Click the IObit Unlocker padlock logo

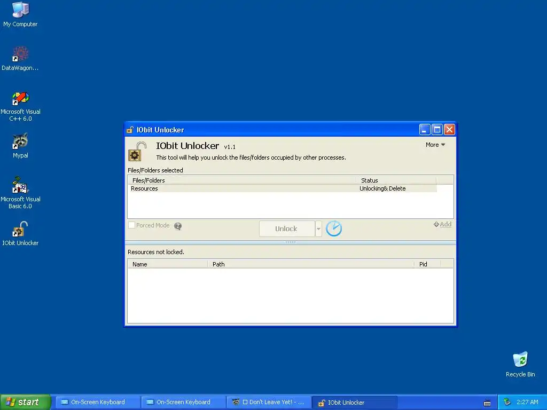[137, 151]
